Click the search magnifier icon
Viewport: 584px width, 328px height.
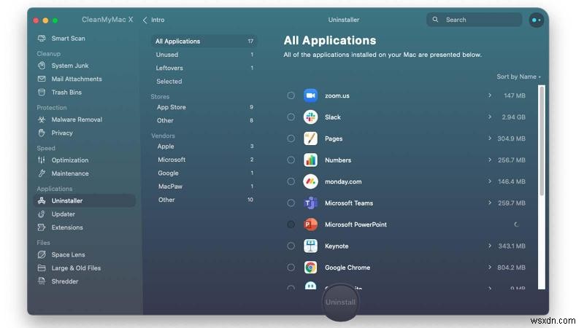pos(435,20)
